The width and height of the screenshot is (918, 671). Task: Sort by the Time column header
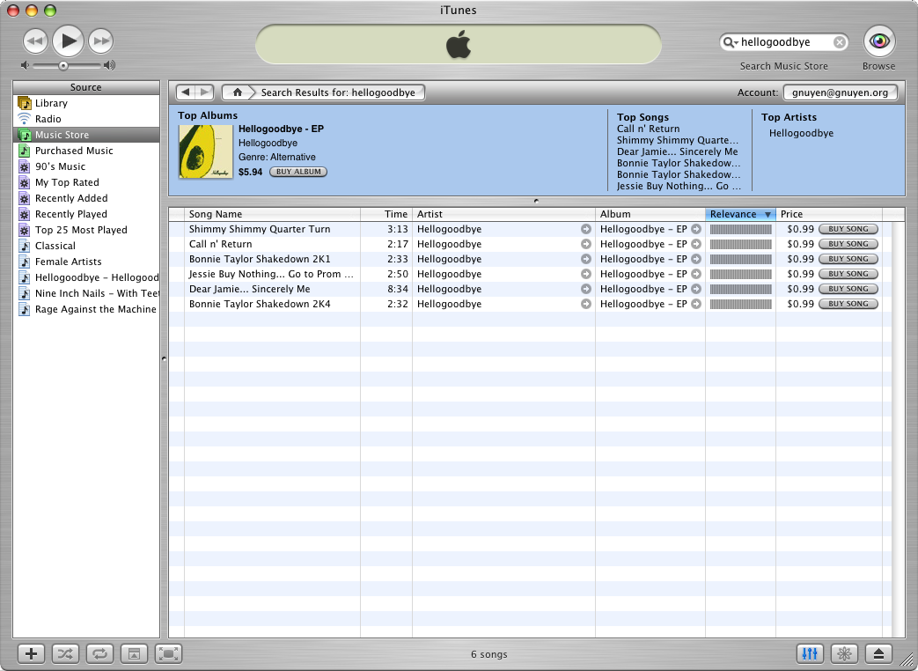[386, 214]
